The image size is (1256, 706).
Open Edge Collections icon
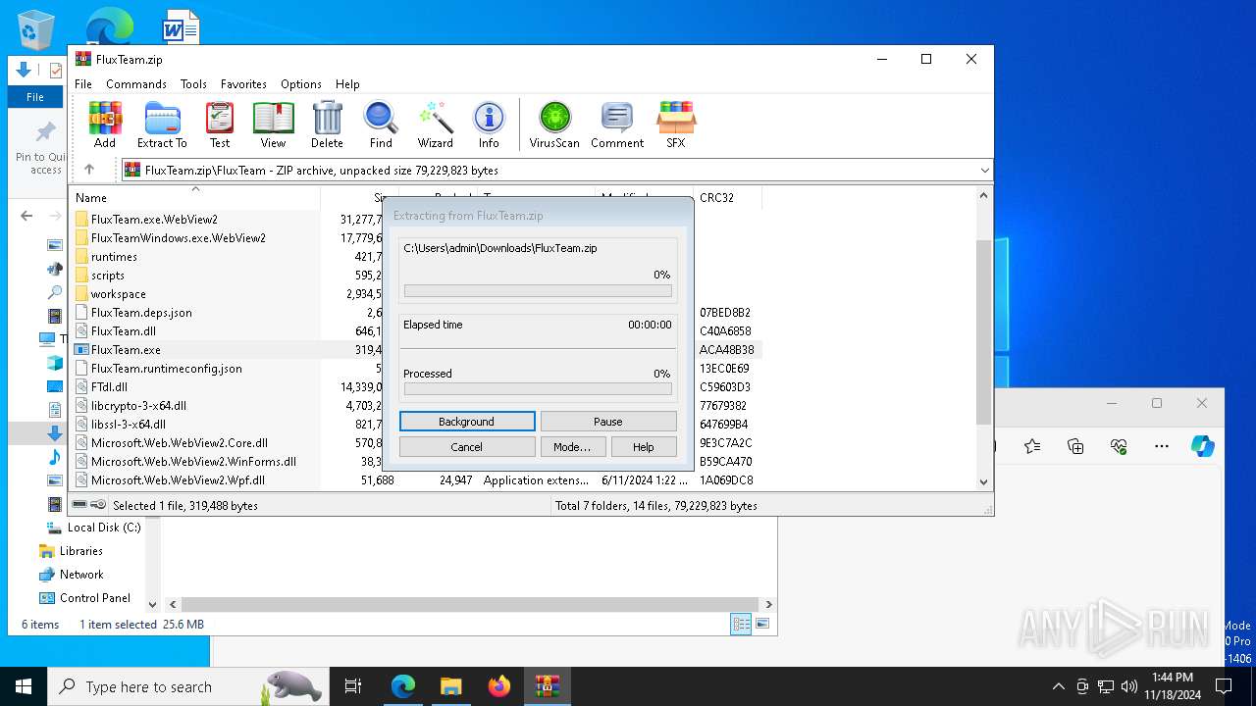point(1075,446)
